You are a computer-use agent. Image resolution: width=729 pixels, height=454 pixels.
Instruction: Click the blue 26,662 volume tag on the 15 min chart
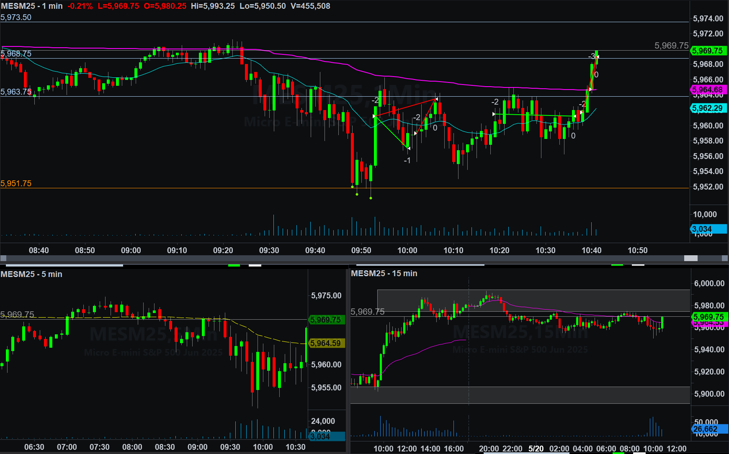pyautogui.click(x=708, y=429)
